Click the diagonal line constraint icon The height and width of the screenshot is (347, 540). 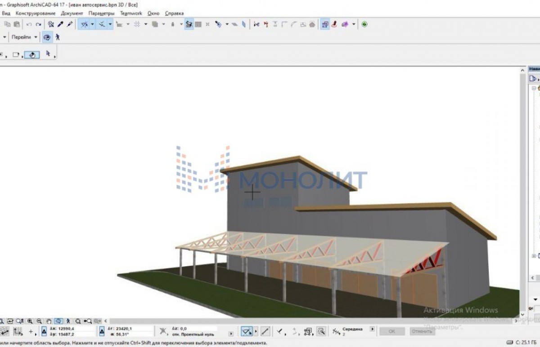[265, 331]
